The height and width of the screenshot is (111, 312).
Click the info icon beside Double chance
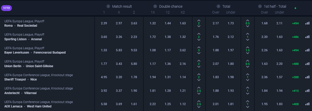155,6
